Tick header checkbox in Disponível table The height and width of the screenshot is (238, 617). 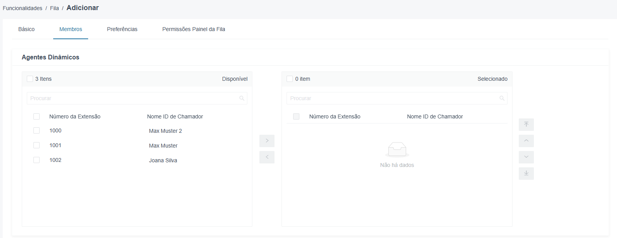click(36, 116)
